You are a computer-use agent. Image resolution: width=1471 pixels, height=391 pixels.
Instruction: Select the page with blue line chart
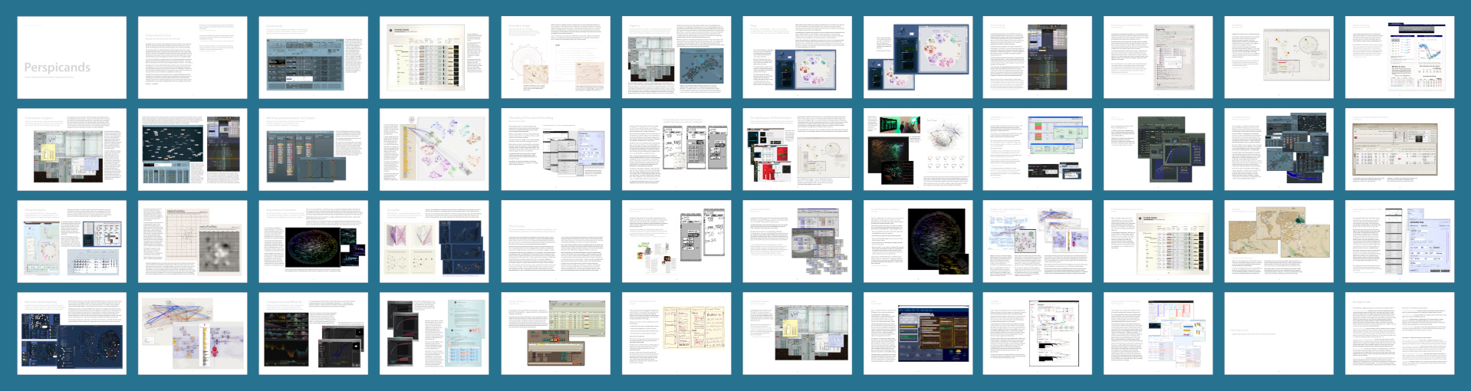1400,58
